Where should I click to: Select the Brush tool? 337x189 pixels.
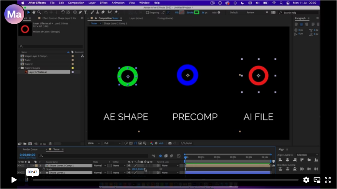pyautogui.click(x=92, y=12)
